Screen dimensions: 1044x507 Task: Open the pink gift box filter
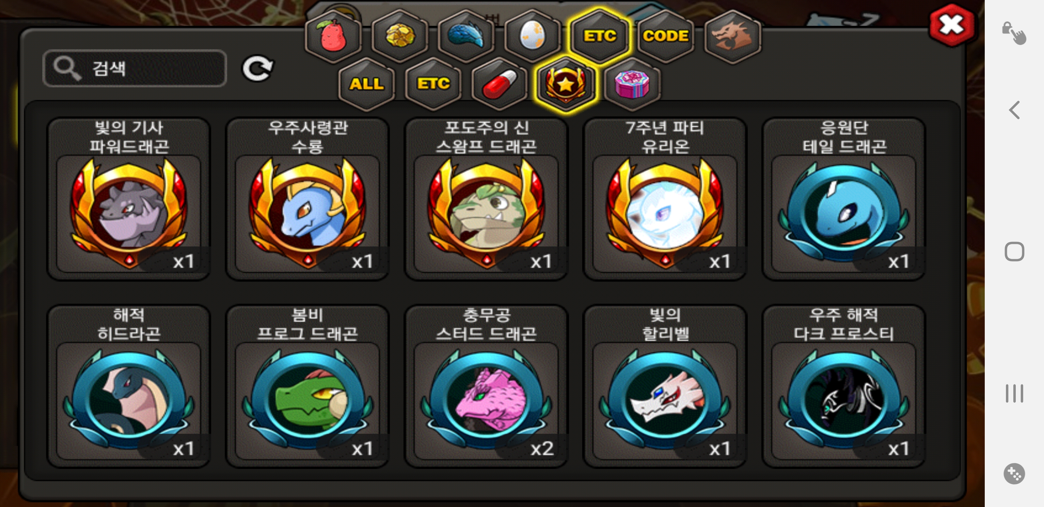(x=632, y=84)
